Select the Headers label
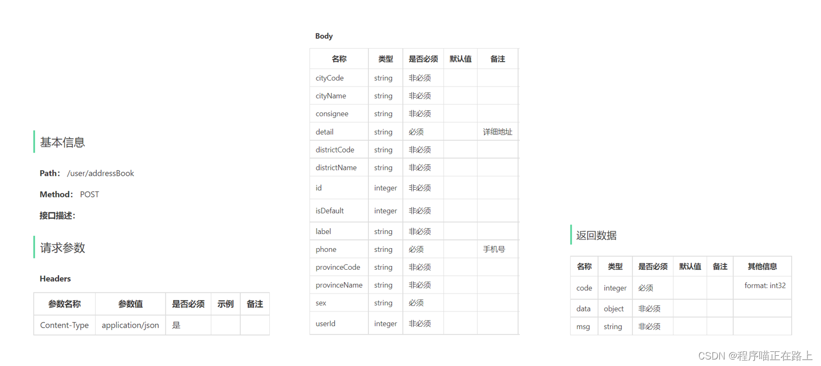 [x=55, y=279]
